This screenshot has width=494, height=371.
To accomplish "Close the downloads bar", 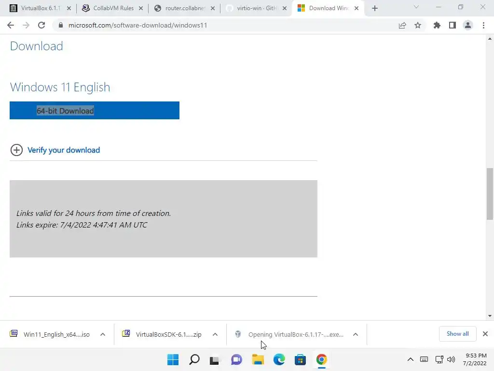I will (x=485, y=334).
